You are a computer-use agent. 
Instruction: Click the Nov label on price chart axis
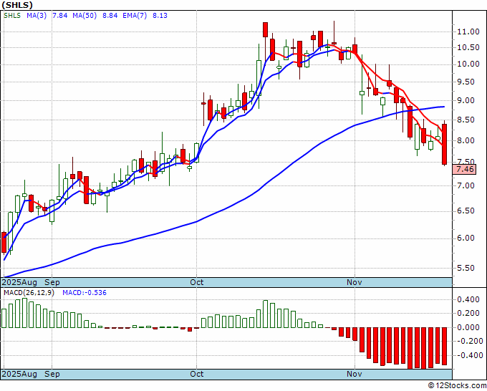(355, 282)
